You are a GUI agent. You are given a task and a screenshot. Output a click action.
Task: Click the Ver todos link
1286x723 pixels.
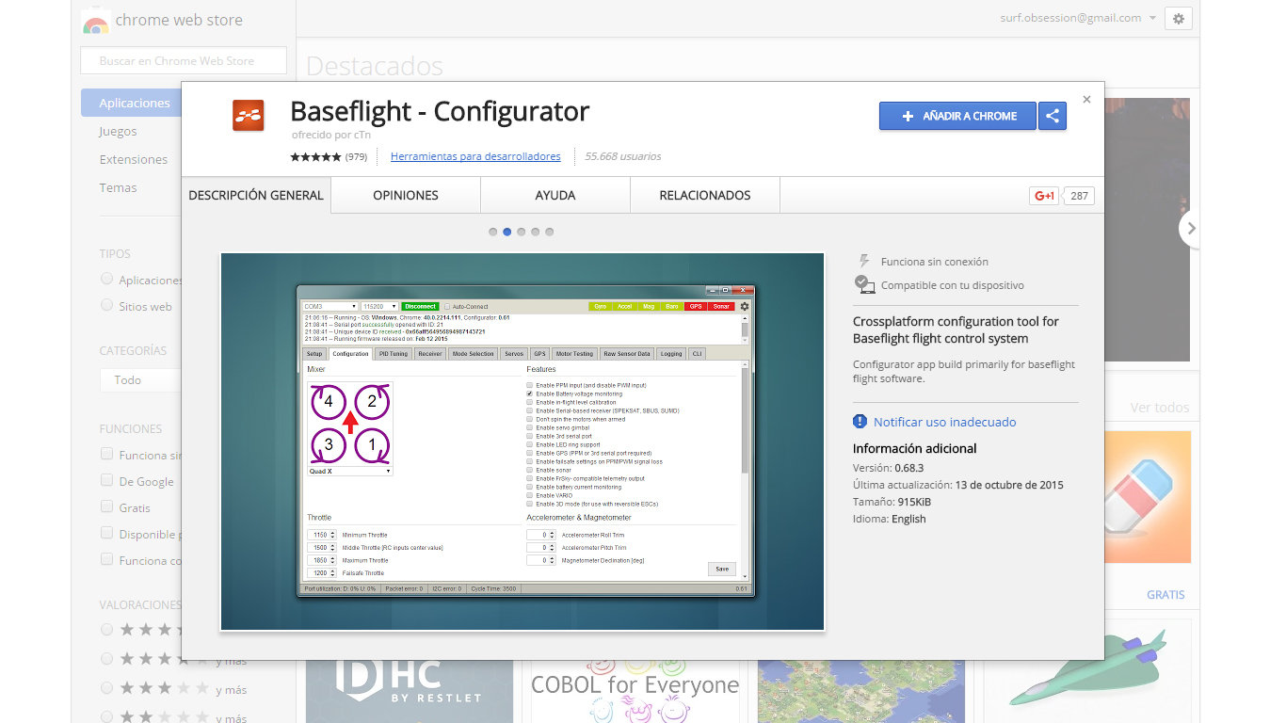pyautogui.click(x=1159, y=408)
